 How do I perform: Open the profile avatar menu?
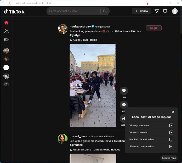175,11
